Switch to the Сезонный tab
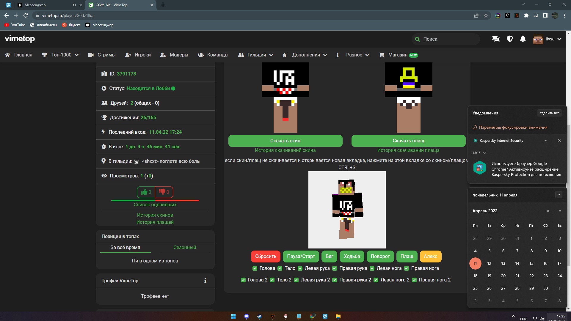571x321 pixels. (x=185, y=247)
